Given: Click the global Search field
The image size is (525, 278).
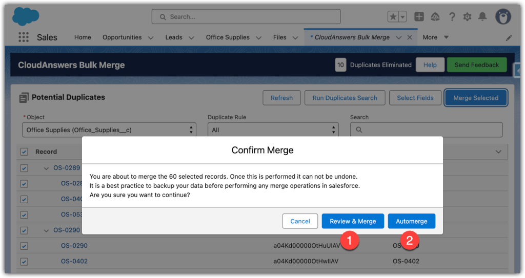Looking at the screenshot, I should (246, 17).
